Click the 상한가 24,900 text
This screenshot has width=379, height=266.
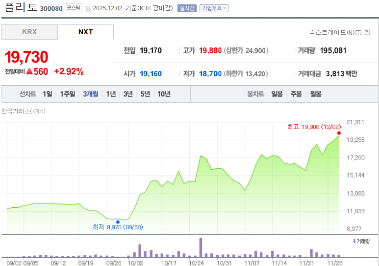pyautogui.click(x=246, y=50)
